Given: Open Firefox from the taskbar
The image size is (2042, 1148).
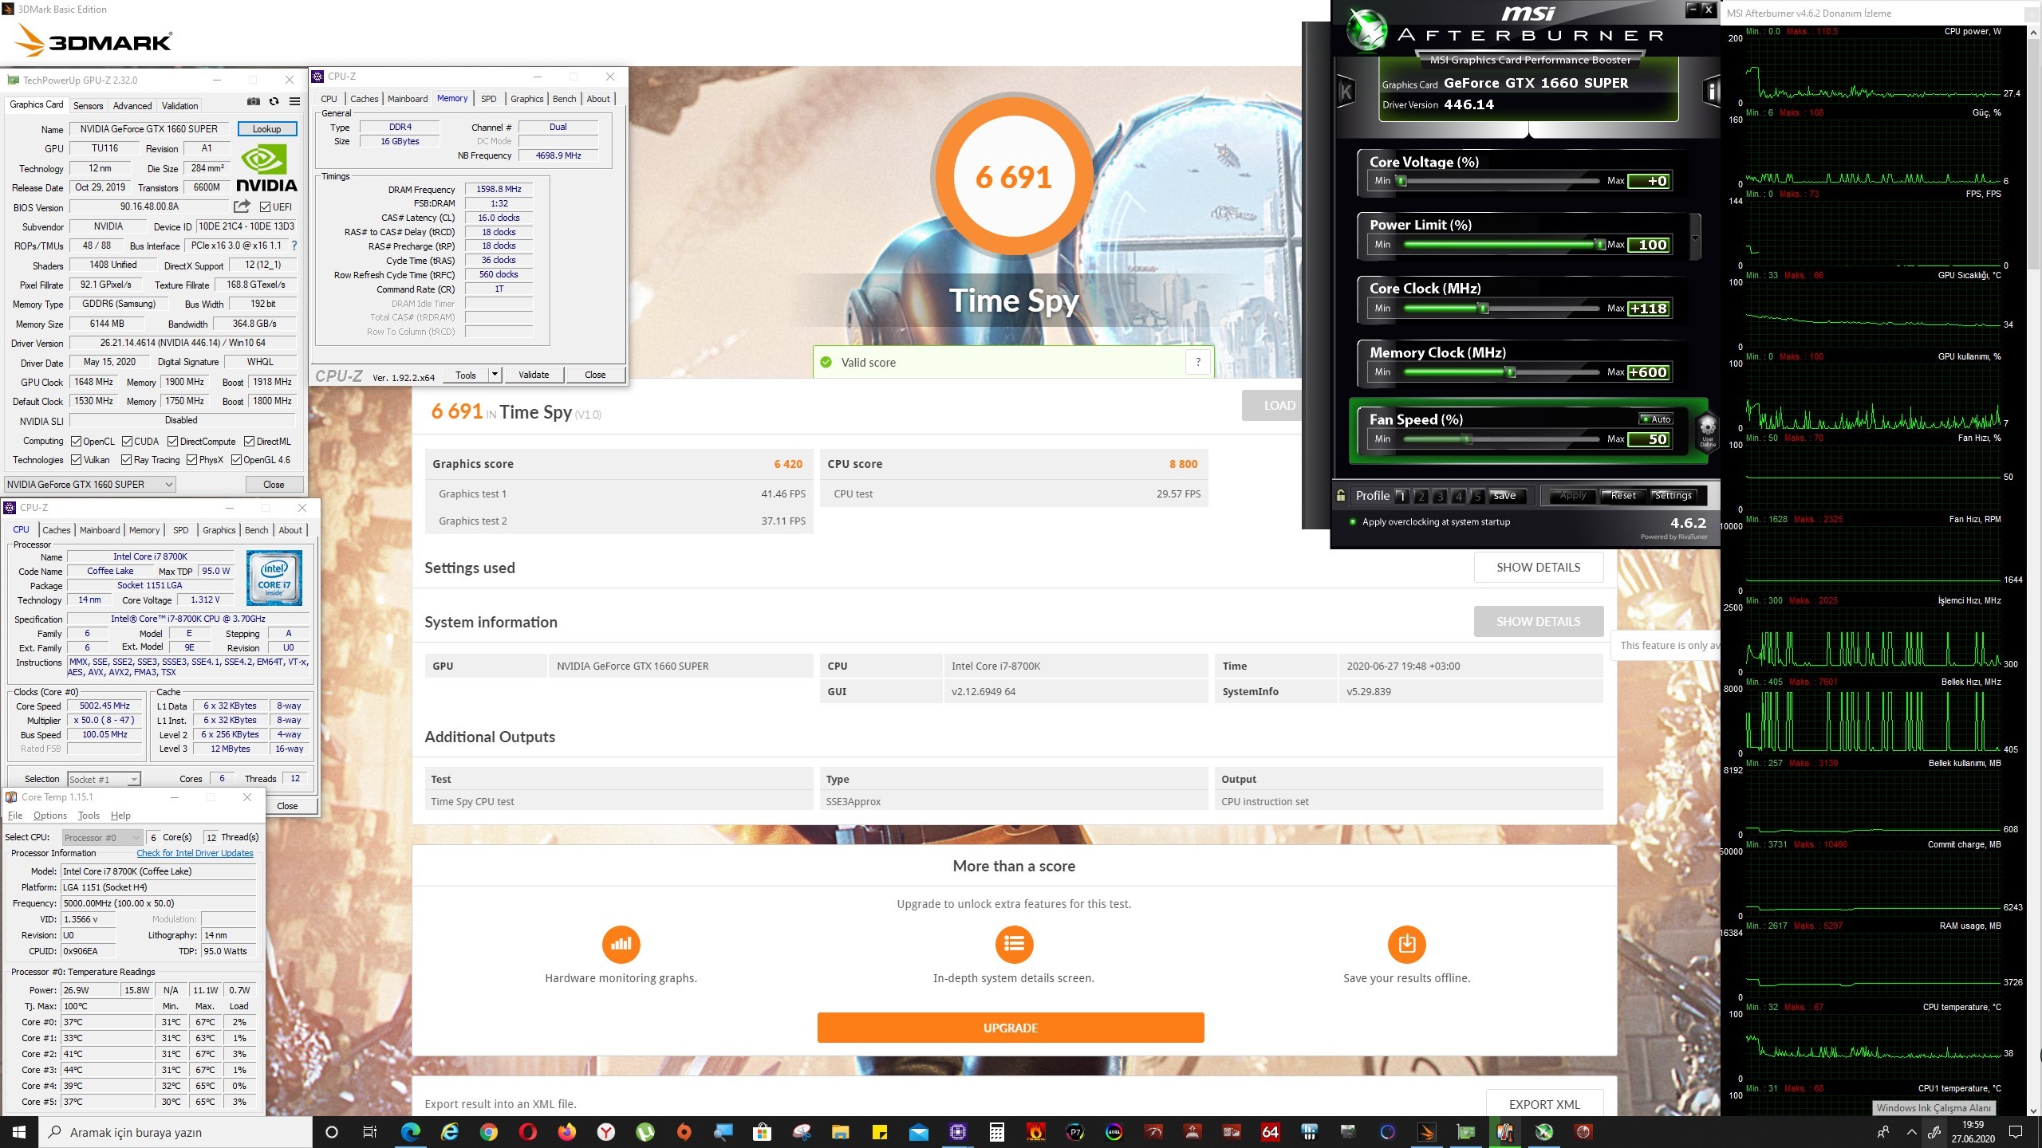Looking at the screenshot, I should 567,1132.
